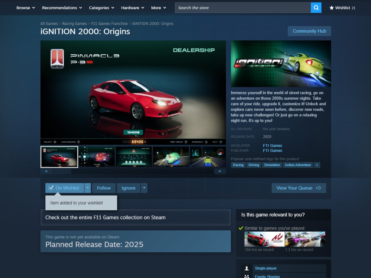This screenshot has width=371, height=278.
Task: Click the Ignore button
Action: (129, 188)
